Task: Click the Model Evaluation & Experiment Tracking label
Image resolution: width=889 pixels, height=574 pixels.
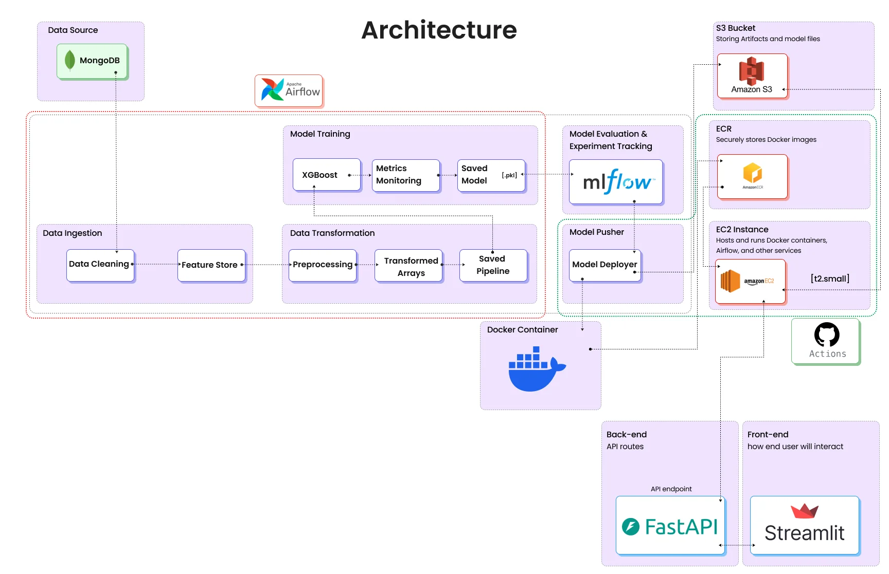Action: (611, 140)
